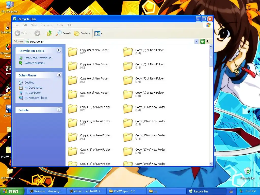This screenshot has width=260, height=195.
Task: Switch to pq folder taskbar window
Action: [166, 191]
